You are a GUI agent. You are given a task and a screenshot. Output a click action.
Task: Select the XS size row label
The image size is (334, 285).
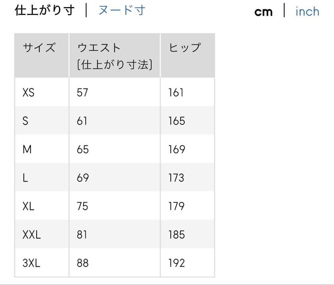click(x=28, y=93)
